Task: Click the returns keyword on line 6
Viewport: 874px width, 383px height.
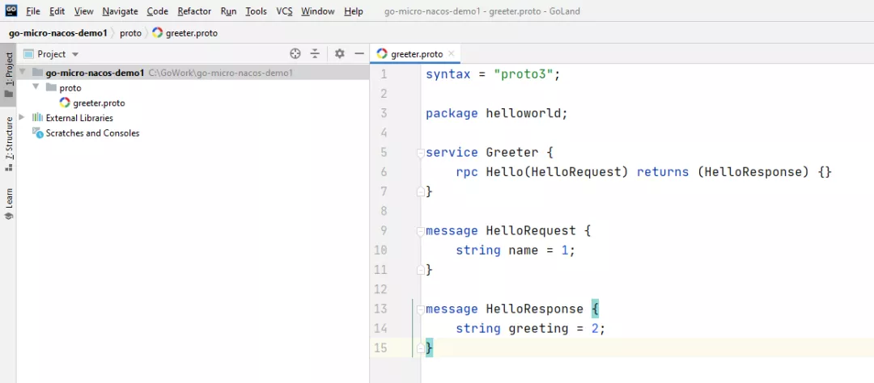Action: coord(663,172)
